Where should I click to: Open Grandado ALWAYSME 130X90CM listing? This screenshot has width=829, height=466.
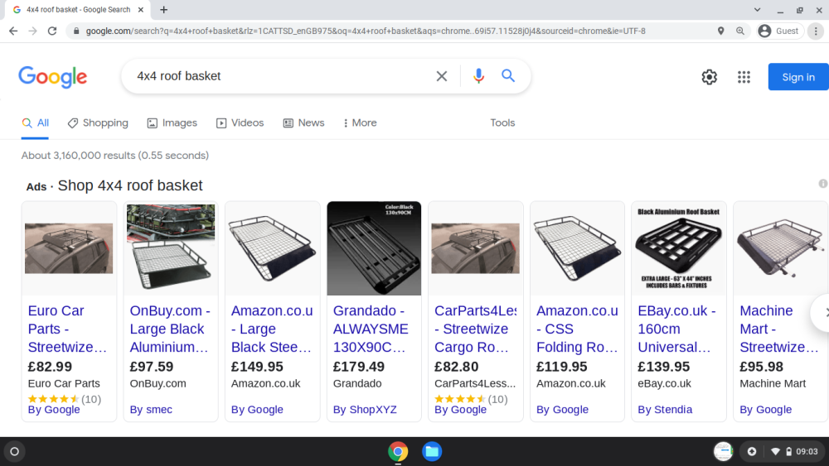click(371, 329)
